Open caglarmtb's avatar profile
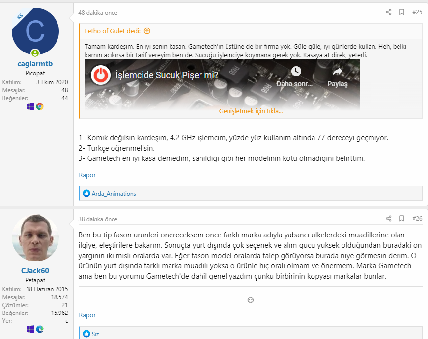428x339 pixels. (x=35, y=31)
